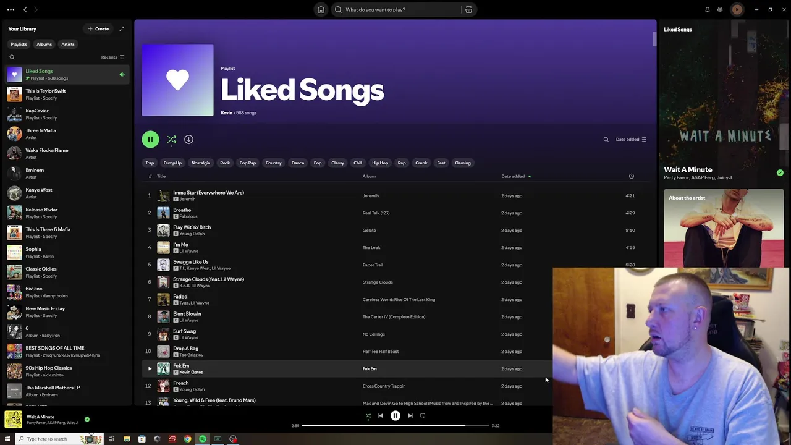
Task: Play Fuk Em using the row play icon
Action: 149,368
